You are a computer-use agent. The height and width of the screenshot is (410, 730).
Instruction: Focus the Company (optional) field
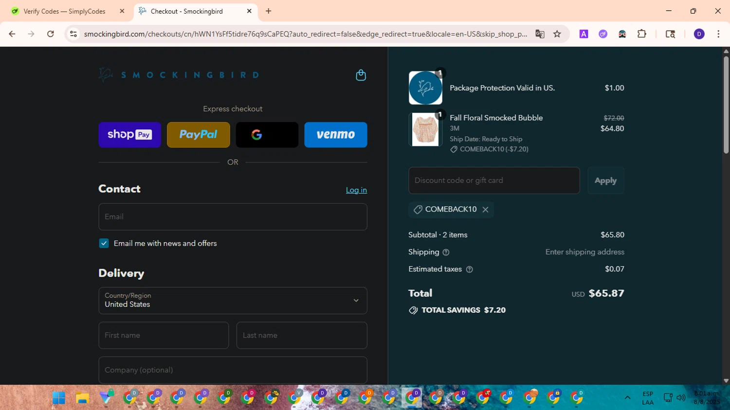click(x=233, y=370)
